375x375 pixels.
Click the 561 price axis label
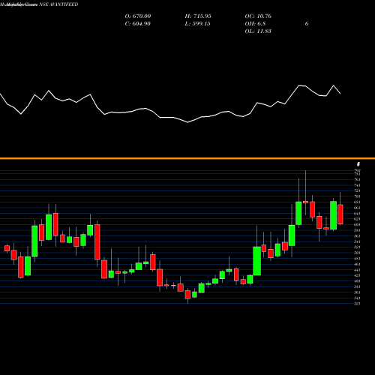coord(357,236)
